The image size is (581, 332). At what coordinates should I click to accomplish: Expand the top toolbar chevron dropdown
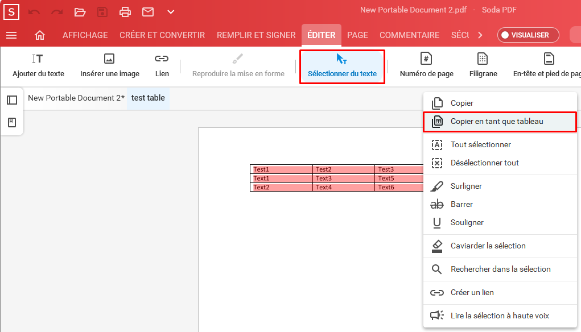170,11
